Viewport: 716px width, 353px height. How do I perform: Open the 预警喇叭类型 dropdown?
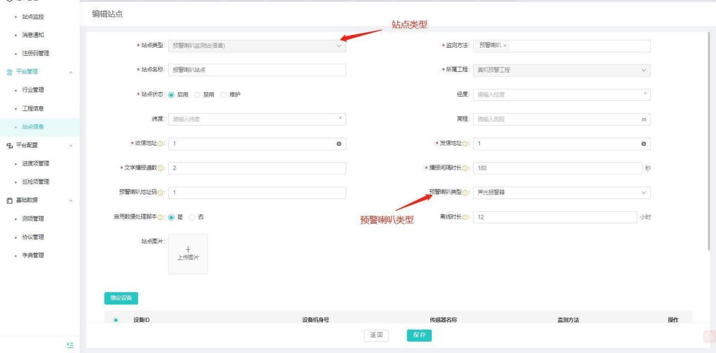[562, 193]
